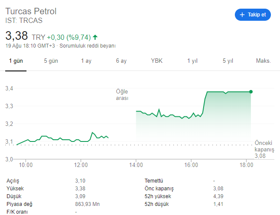
Task: Click the Önc kapanış value 3,08
Action: click(218, 189)
